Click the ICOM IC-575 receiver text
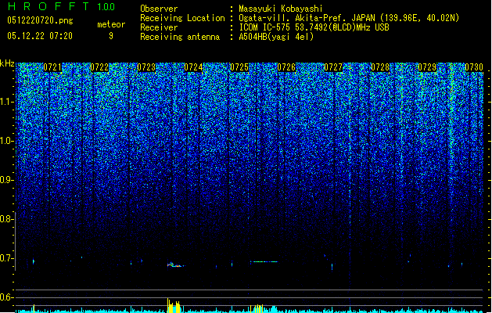The width and height of the screenshot is (492, 313). point(314,27)
